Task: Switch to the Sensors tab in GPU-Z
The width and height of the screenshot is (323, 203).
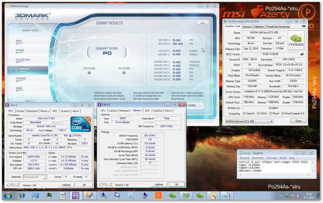Action: (x=247, y=26)
